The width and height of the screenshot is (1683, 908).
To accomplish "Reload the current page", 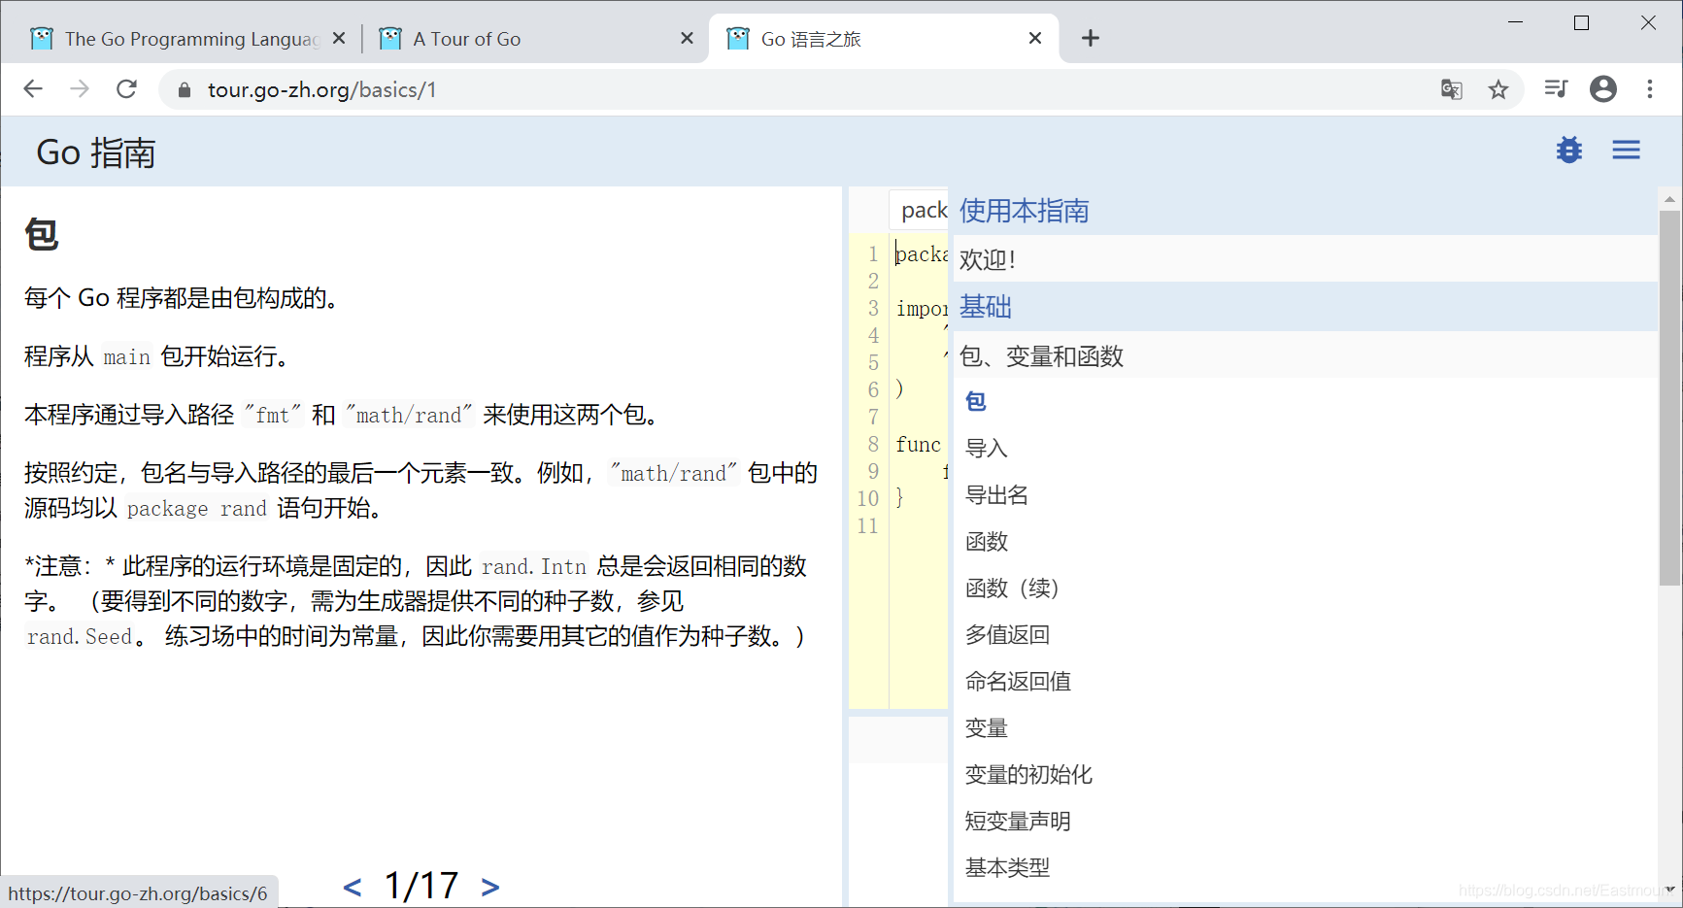I will pos(126,89).
